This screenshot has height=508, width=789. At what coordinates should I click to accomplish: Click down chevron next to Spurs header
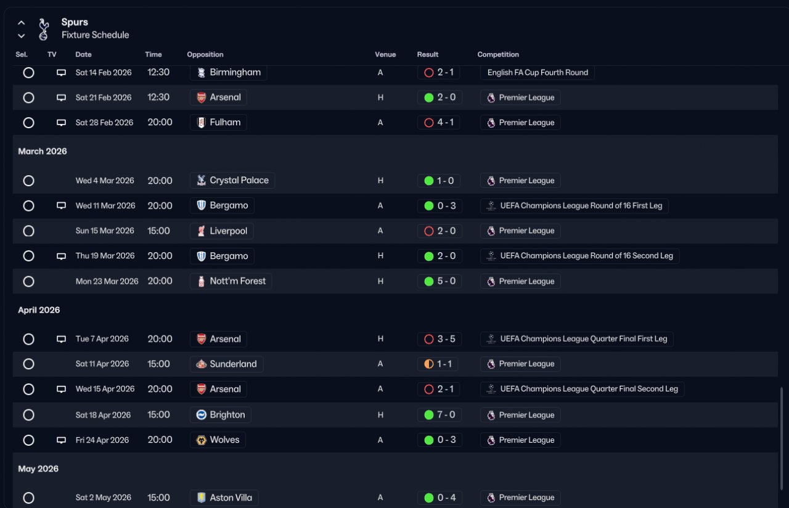click(x=22, y=36)
